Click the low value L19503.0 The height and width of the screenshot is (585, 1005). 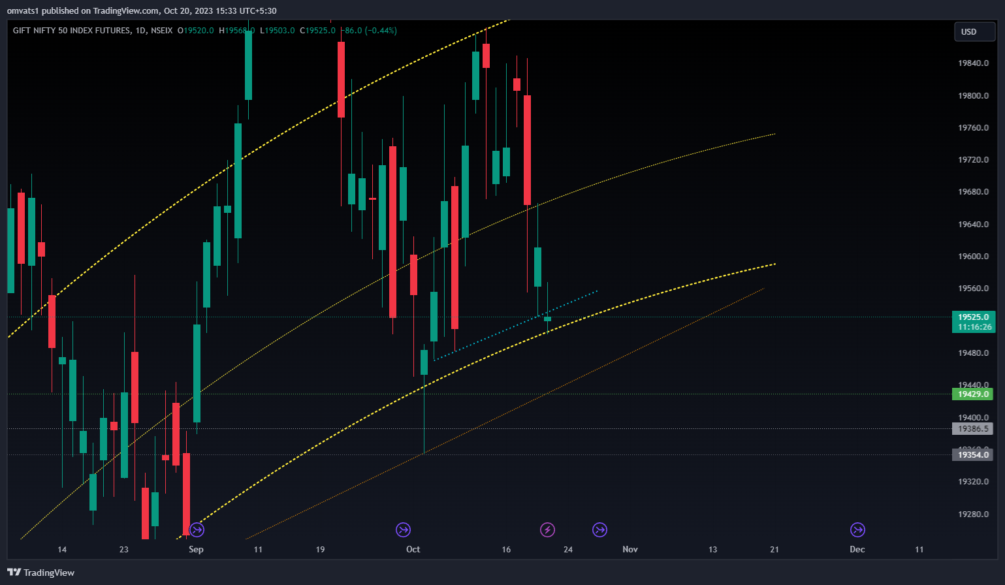click(x=278, y=31)
